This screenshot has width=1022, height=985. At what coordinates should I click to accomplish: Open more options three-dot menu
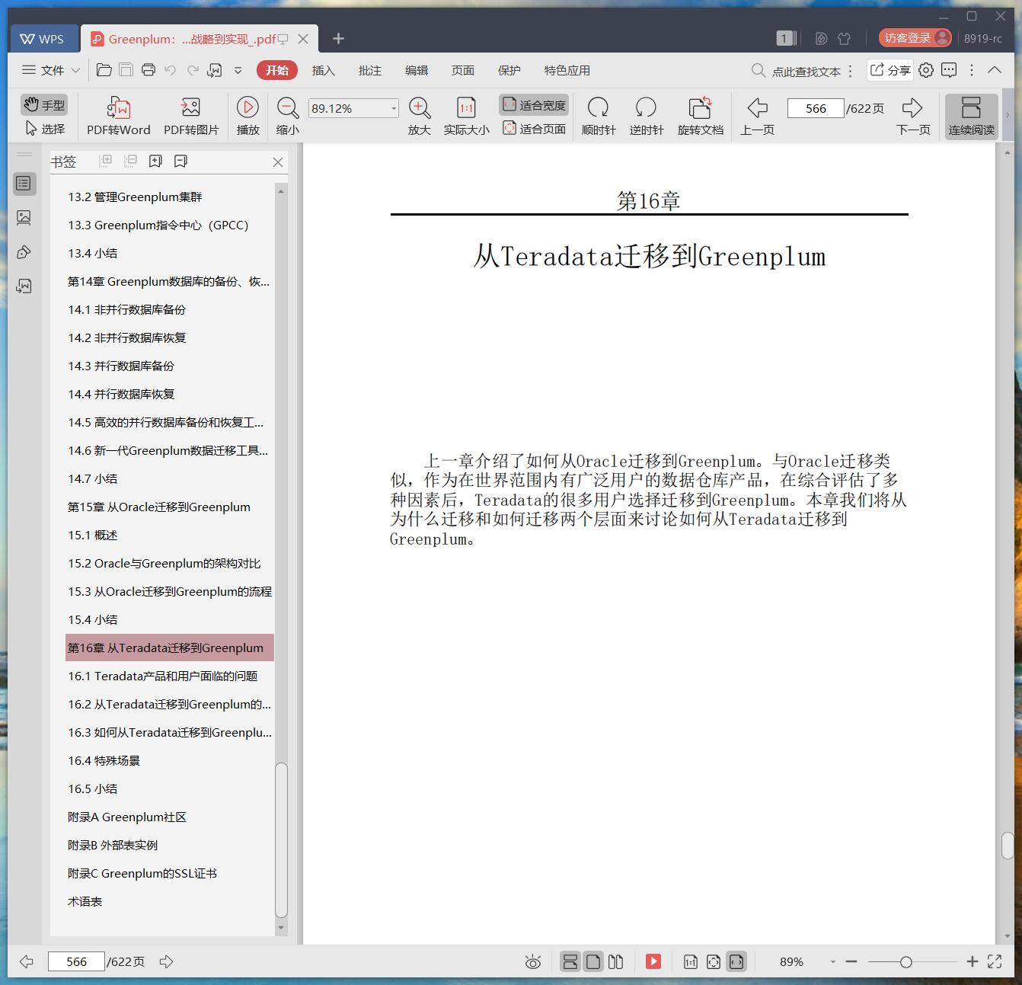pos(971,70)
